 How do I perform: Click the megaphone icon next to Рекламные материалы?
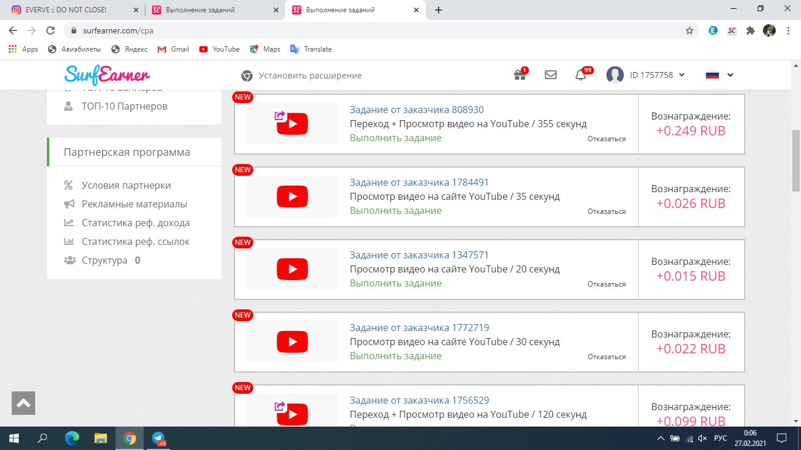pos(69,204)
